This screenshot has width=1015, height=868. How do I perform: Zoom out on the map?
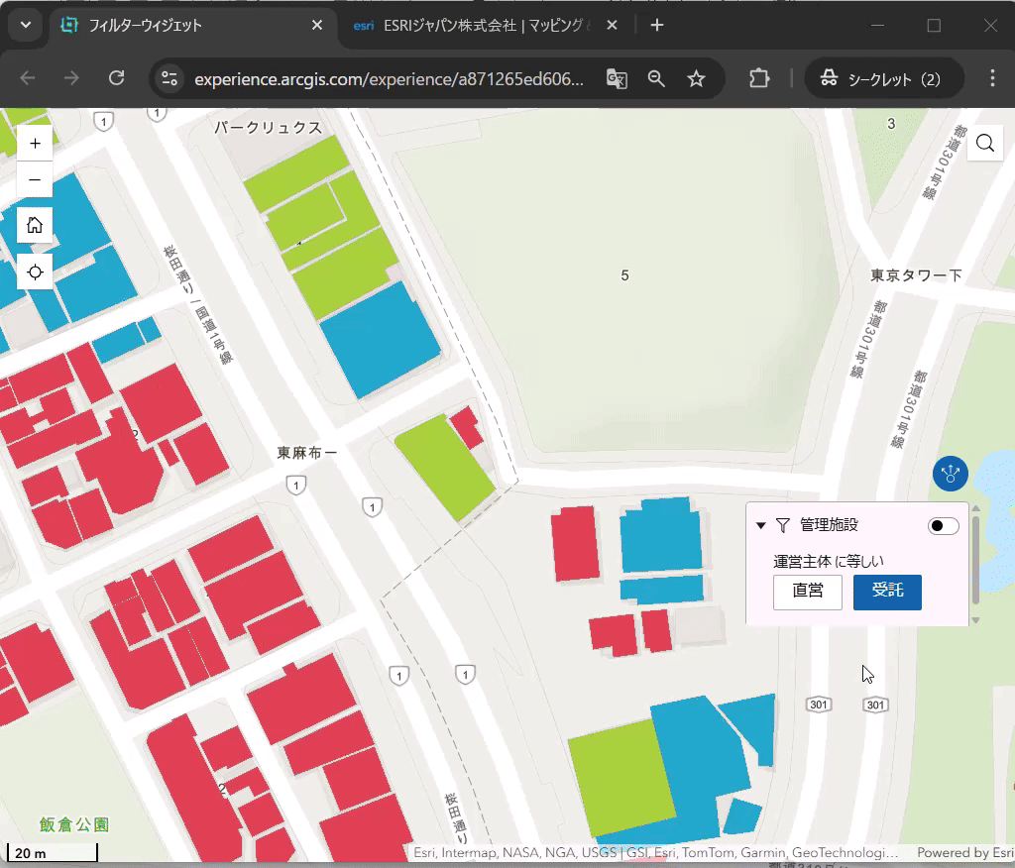(35, 180)
